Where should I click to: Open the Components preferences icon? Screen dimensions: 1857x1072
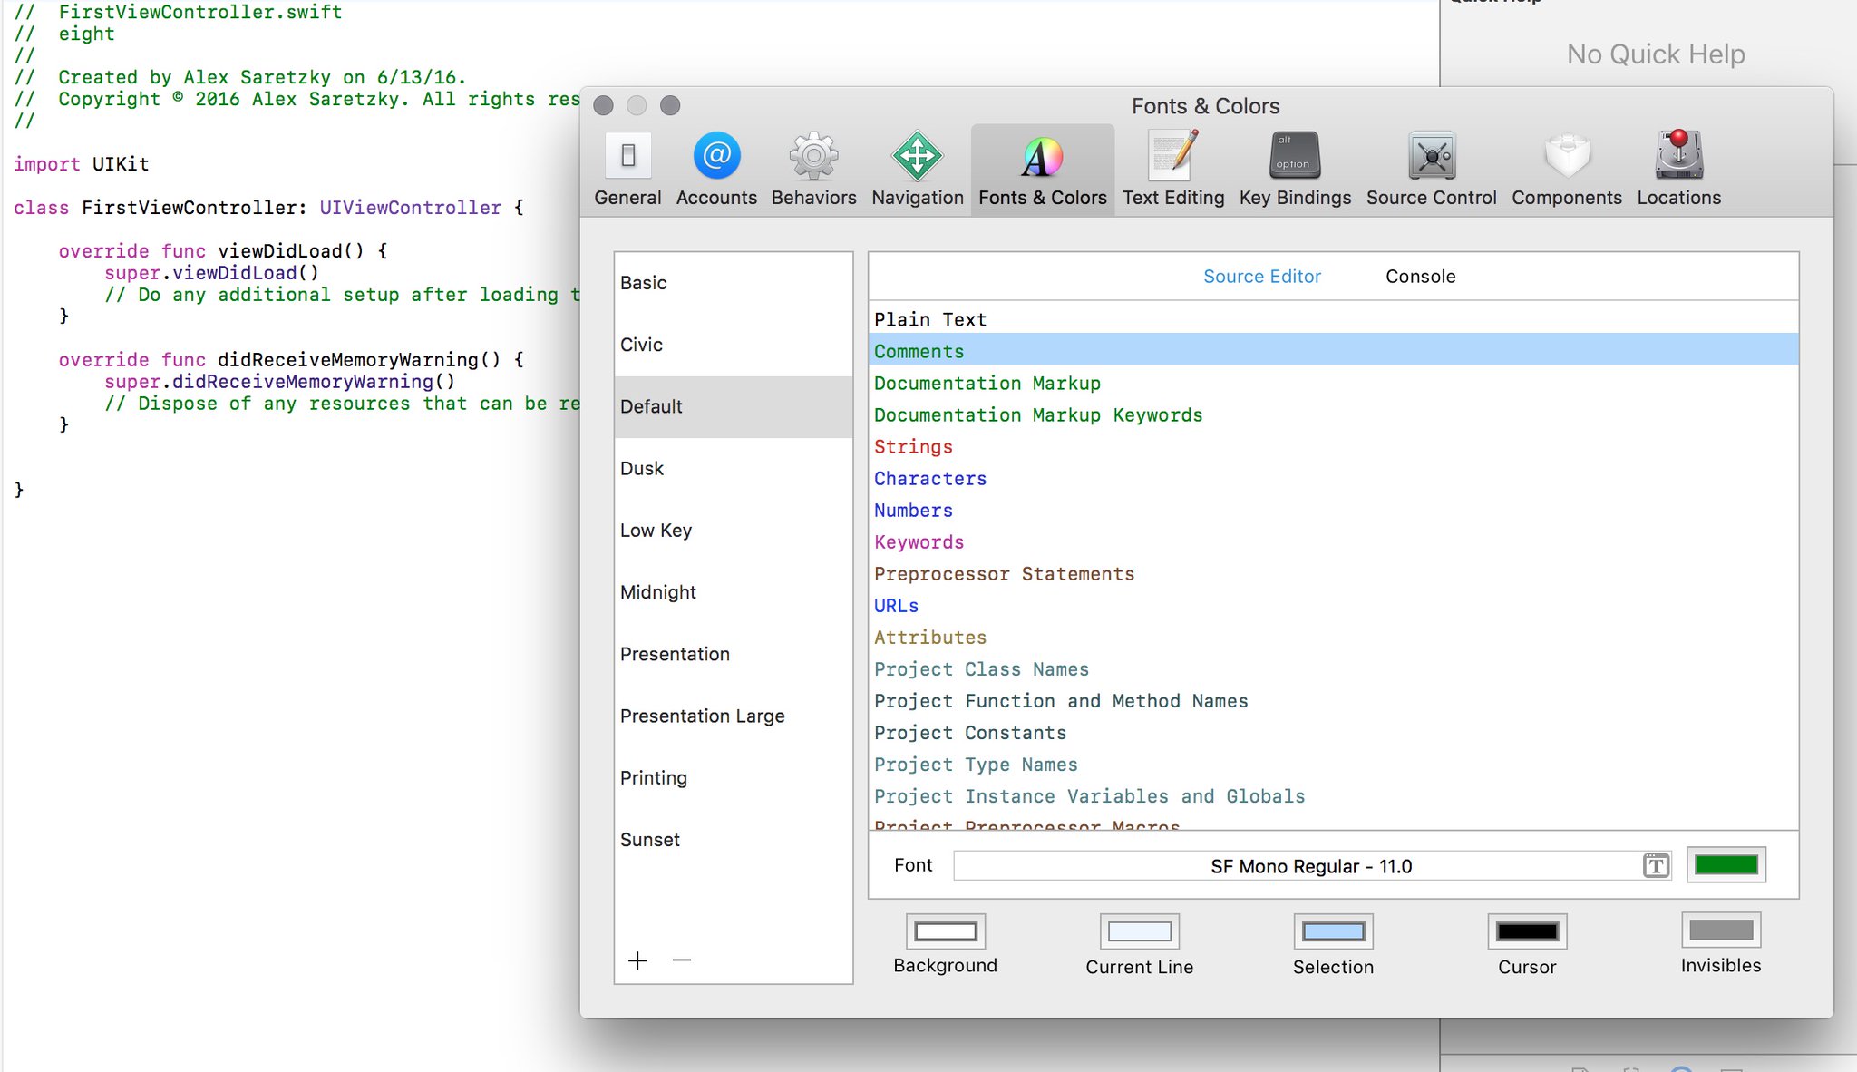1567,158
